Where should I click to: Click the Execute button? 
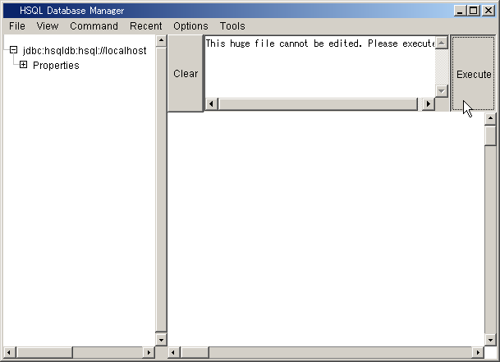(473, 74)
